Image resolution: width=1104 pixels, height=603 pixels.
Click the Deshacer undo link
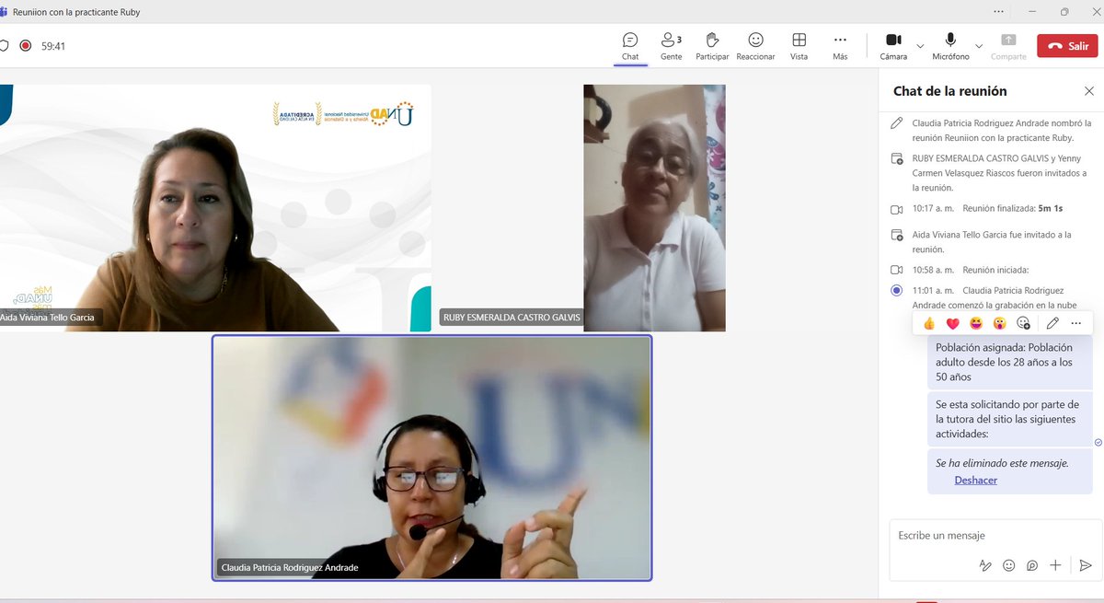(x=975, y=480)
